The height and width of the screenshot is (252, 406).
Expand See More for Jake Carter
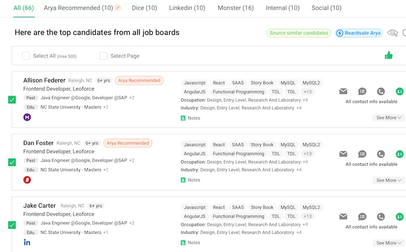coord(389,243)
